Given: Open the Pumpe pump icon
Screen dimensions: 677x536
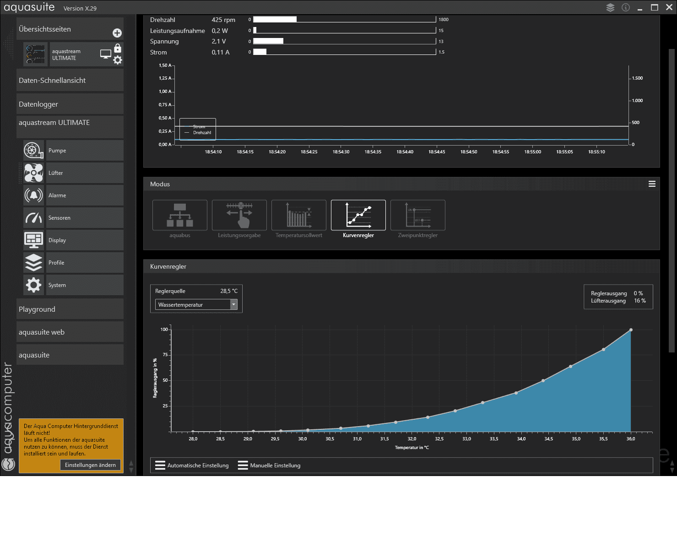Looking at the screenshot, I should (33, 150).
